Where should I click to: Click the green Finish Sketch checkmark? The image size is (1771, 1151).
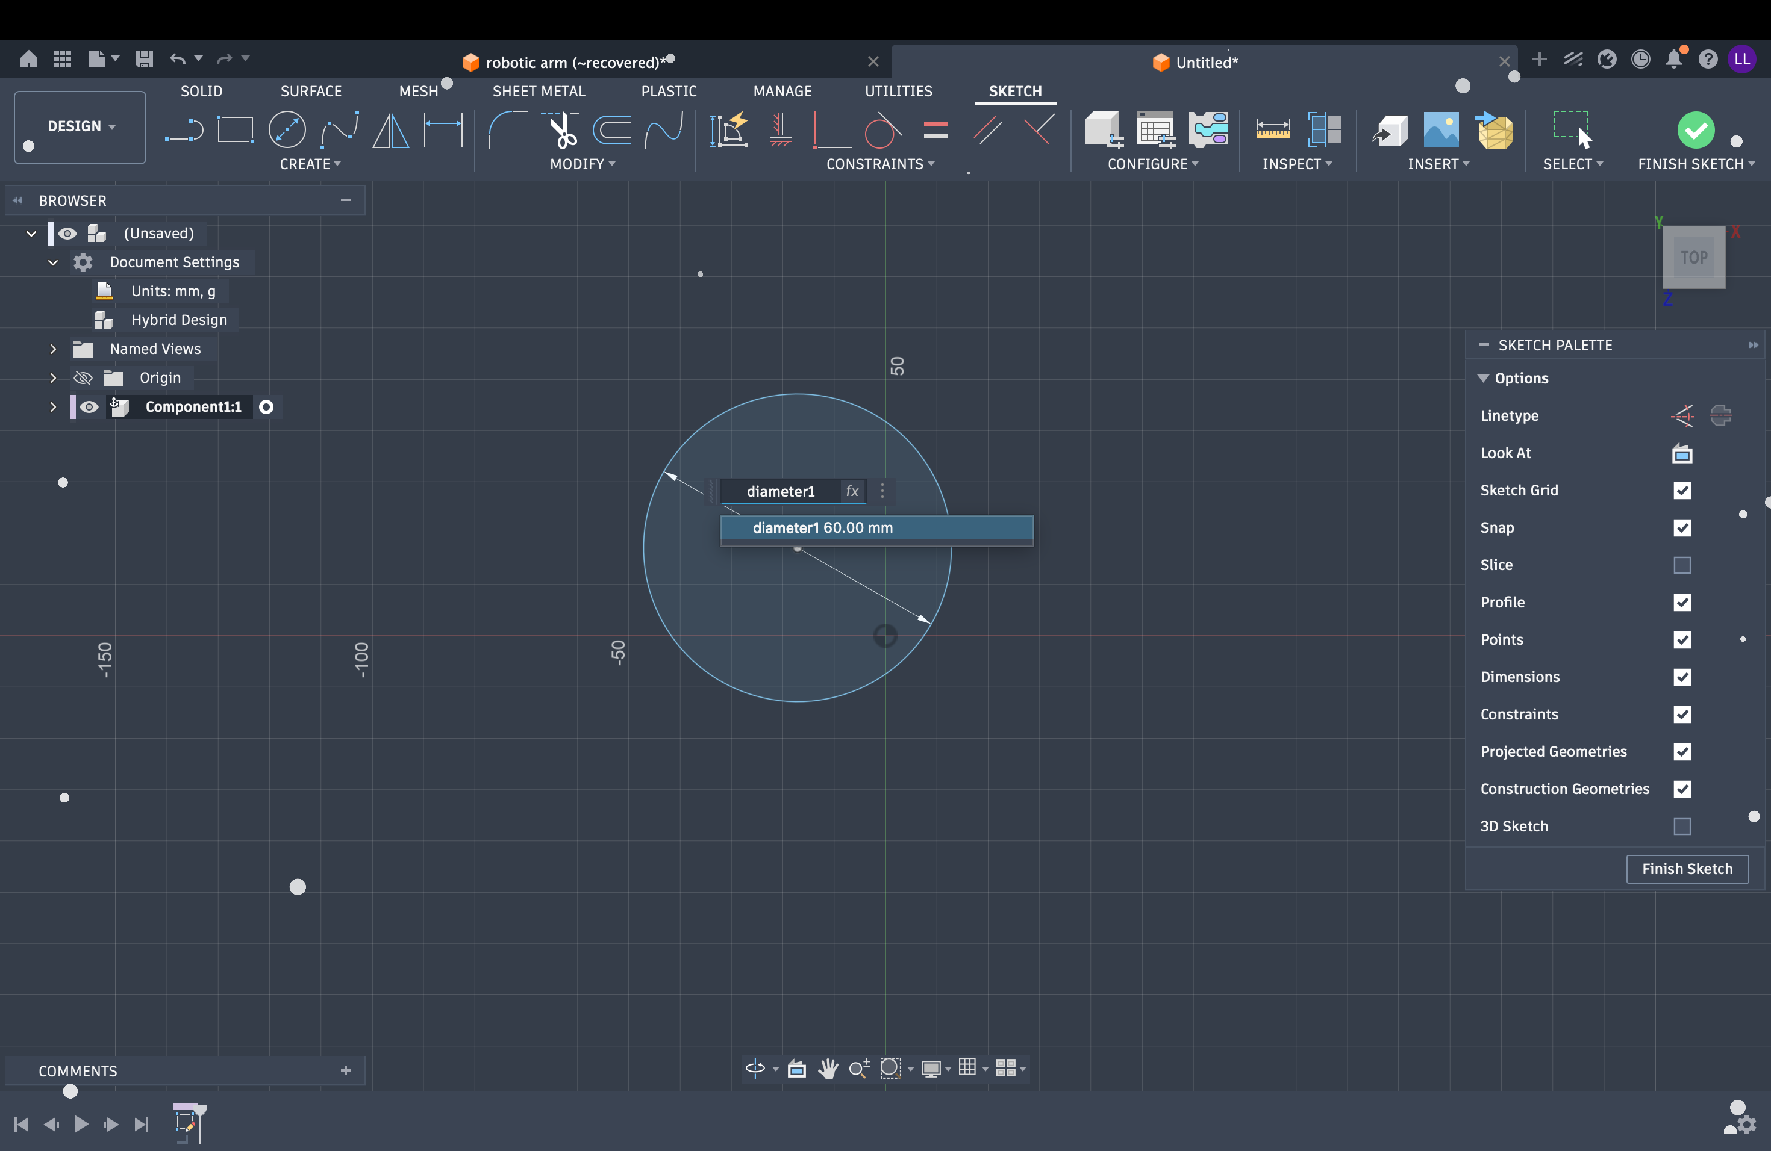pyautogui.click(x=1696, y=130)
